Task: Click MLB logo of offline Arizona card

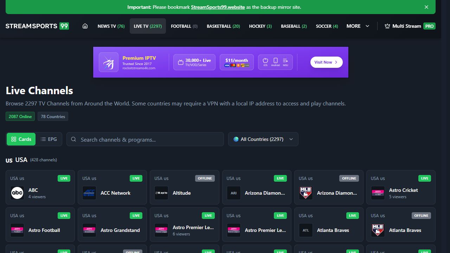Action: tap(306, 193)
